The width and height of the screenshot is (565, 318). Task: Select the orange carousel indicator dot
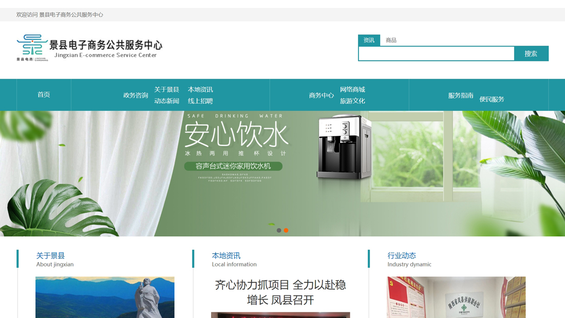pos(286,230)
